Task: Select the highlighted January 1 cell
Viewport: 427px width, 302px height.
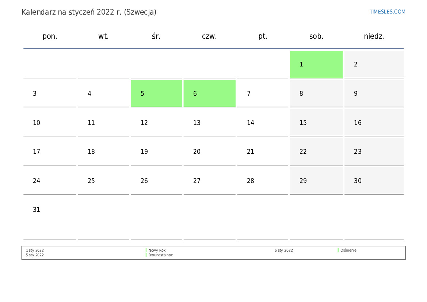Action: click(316, 64)
